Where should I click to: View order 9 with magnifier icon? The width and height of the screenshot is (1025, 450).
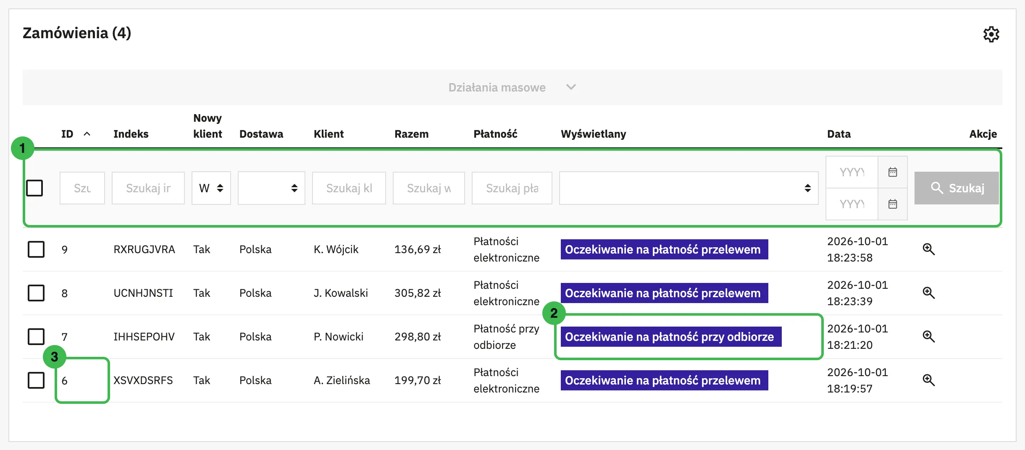928,249
